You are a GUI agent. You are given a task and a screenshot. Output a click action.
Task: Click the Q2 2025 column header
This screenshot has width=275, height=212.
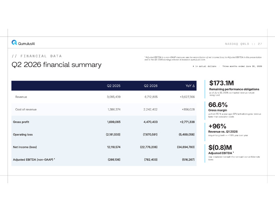(114, 86)
